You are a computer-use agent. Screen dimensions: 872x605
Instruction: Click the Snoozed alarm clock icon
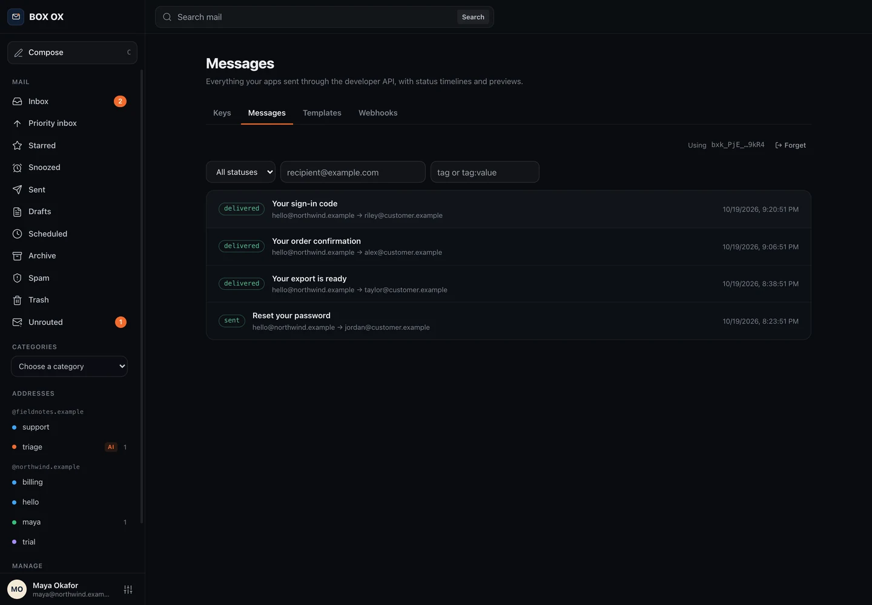[x=18, y=168]
